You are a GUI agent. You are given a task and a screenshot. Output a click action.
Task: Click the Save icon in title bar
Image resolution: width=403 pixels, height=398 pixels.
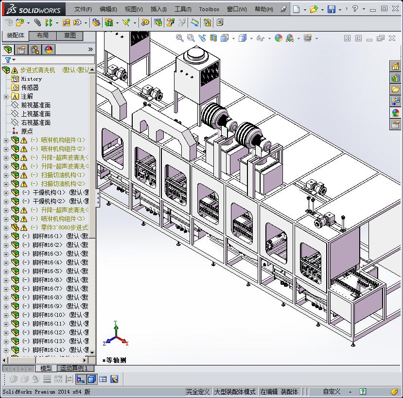(331, 9)
